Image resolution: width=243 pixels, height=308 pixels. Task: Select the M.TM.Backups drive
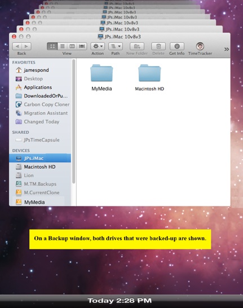click(x=40, y=184)
